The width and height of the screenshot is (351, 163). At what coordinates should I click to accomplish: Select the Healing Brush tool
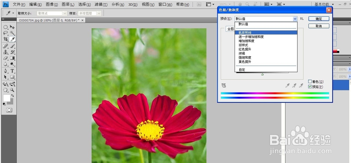click(x=6, y=46)
